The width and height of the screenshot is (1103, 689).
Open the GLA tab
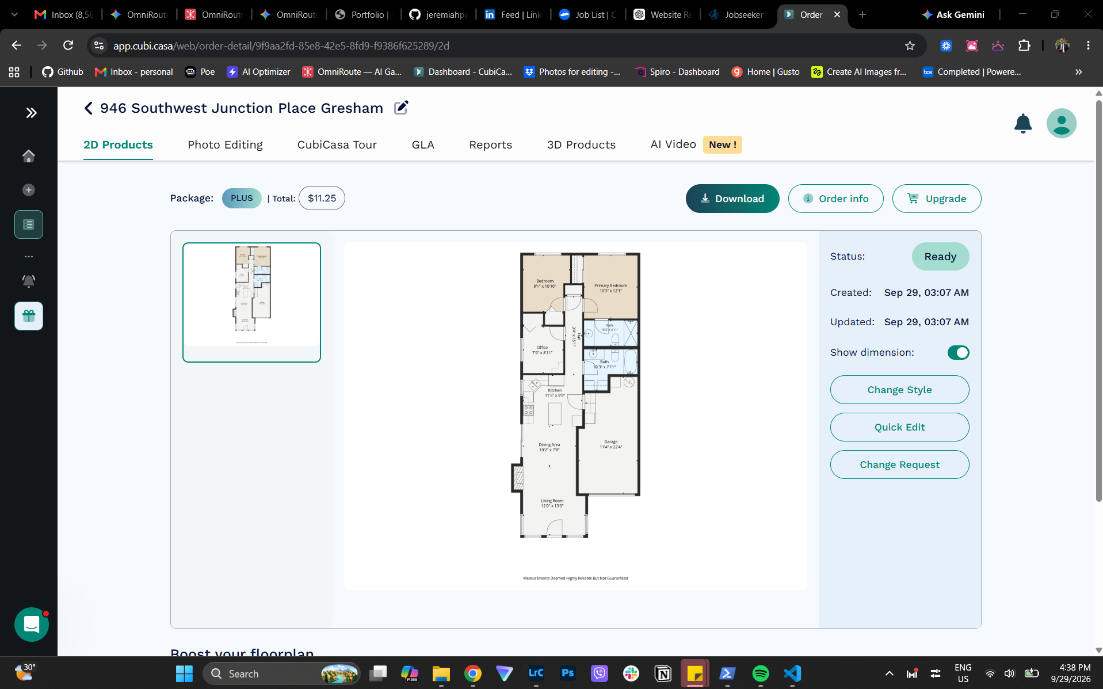[423, 144]
